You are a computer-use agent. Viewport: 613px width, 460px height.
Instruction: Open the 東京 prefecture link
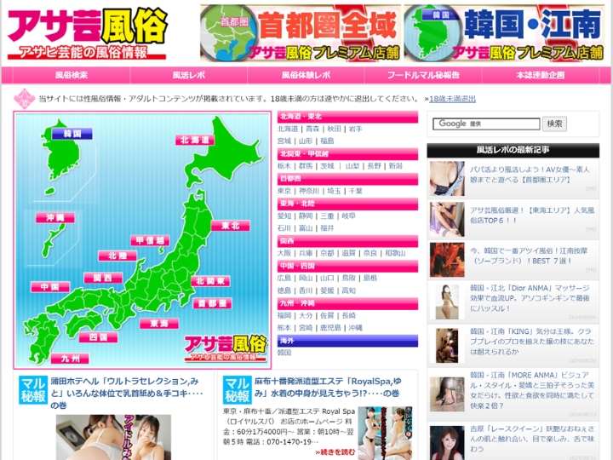(284, 191)
